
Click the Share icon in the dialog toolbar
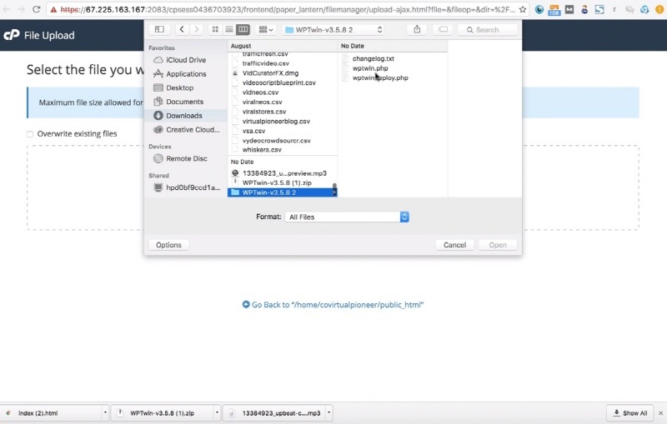(417, 29)
